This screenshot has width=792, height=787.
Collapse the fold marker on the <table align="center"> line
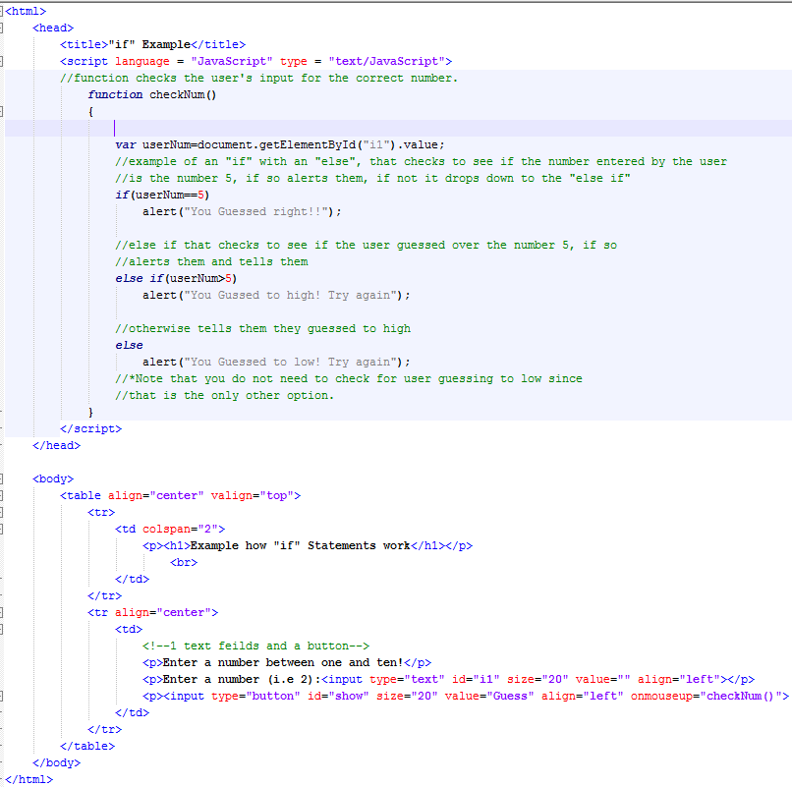1,495
